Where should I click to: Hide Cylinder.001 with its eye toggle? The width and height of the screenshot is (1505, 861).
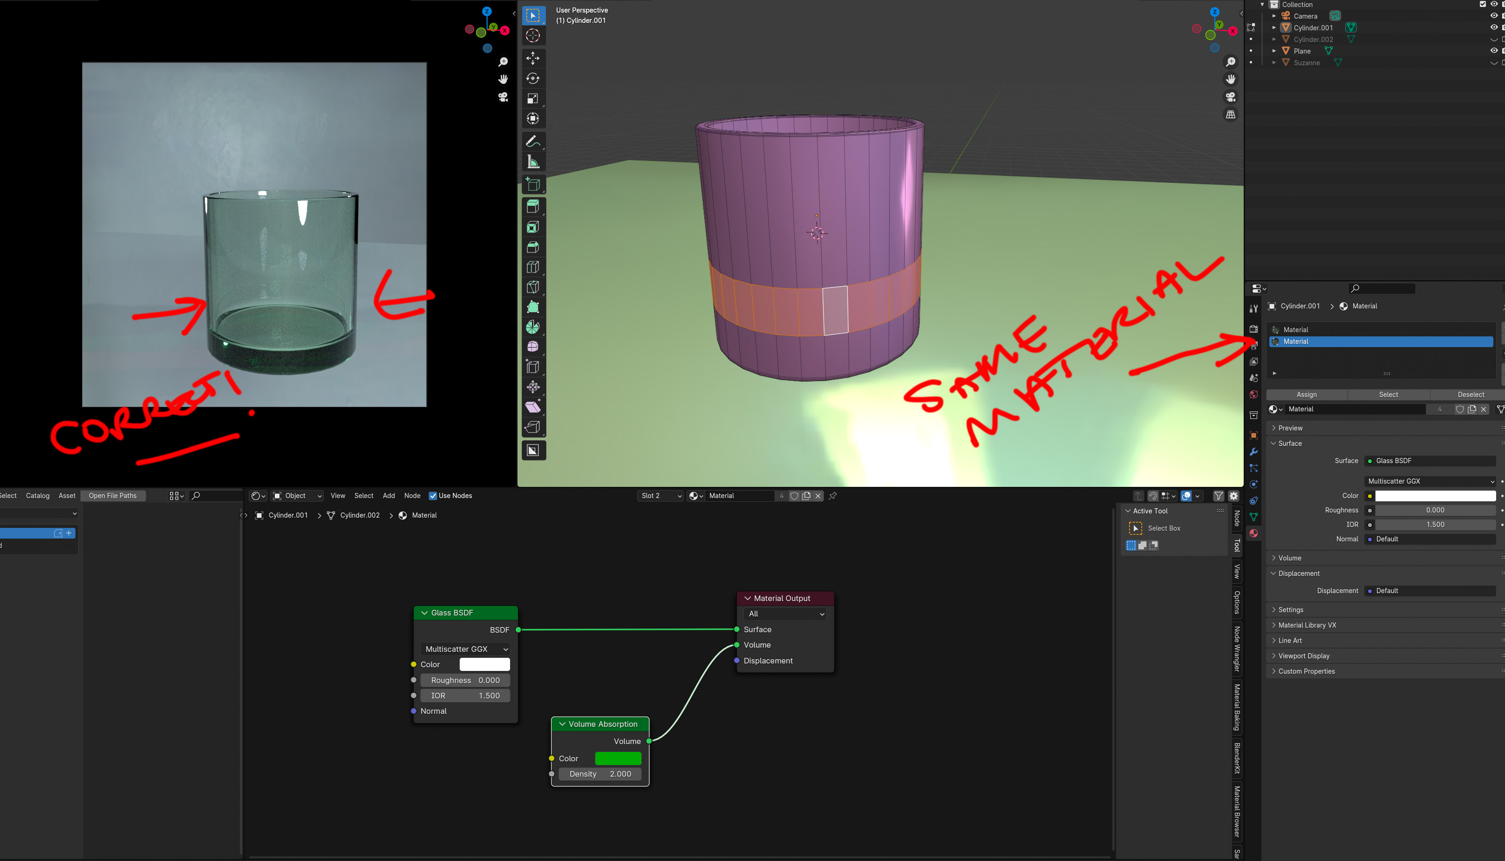(x=1494, y=28)
